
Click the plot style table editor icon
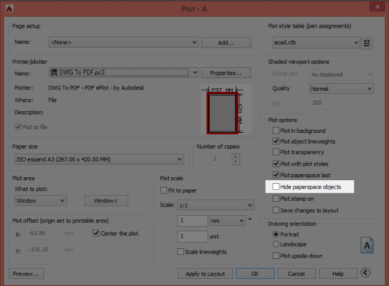367,43
